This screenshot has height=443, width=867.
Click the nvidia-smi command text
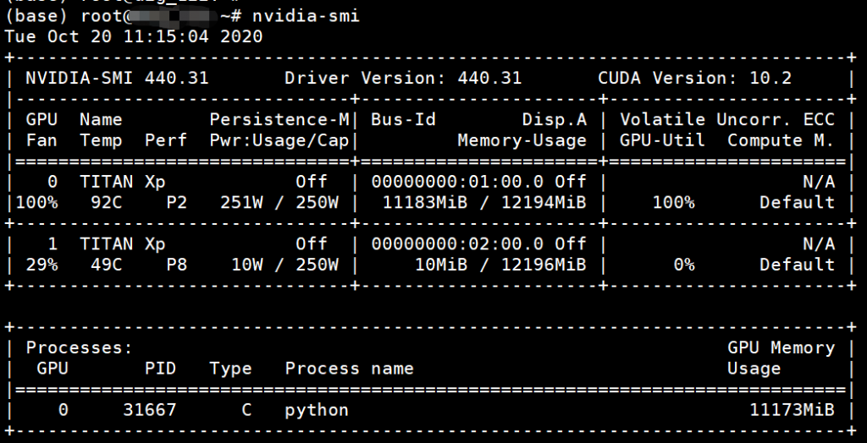306,17
